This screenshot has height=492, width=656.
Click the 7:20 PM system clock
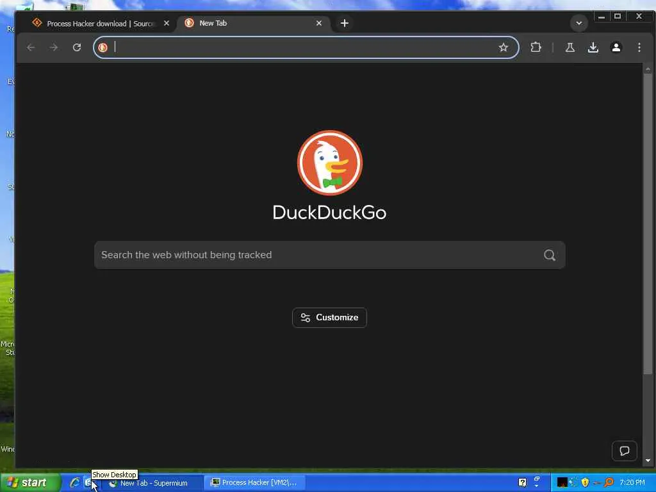point(632,483)
